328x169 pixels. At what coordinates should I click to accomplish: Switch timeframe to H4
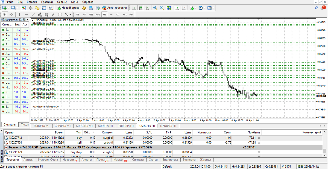(x=111, y=14)
